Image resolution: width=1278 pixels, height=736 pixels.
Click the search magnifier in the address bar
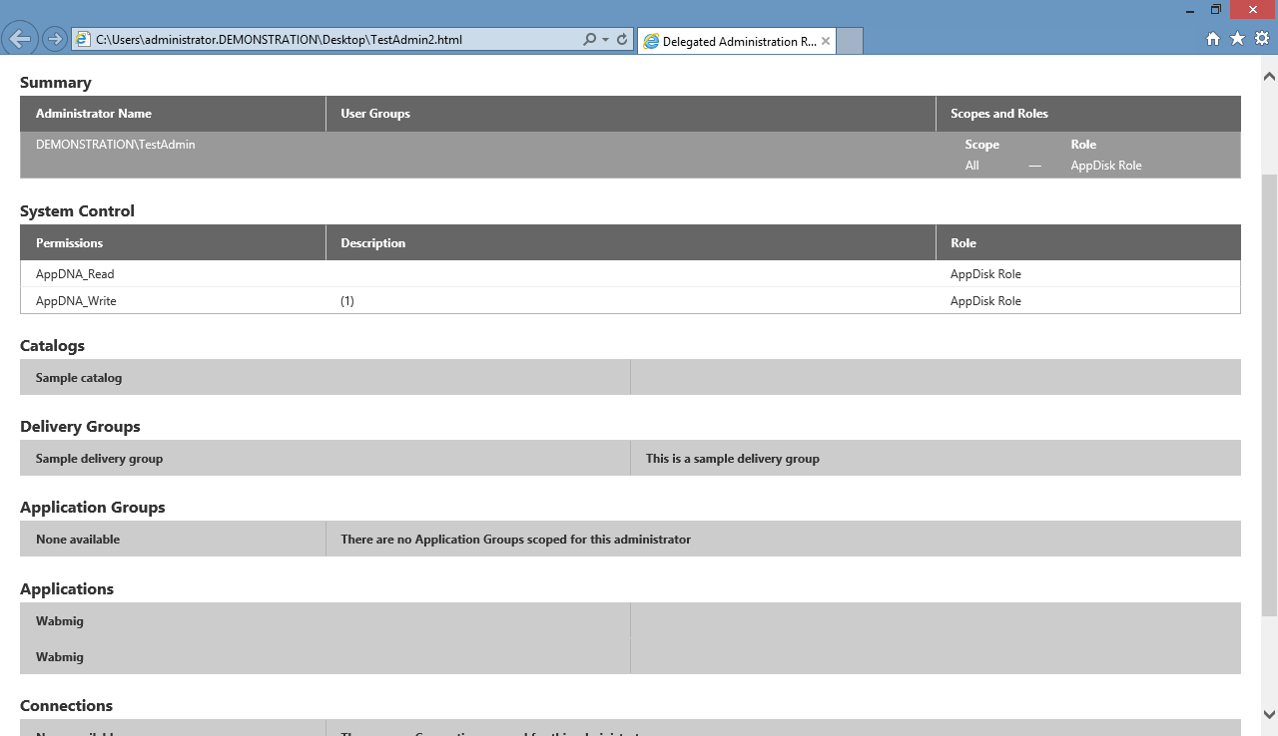[591, 40]
